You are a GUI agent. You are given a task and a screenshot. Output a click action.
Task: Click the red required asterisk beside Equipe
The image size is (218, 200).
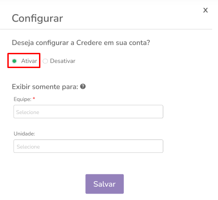tap(34, 98)
